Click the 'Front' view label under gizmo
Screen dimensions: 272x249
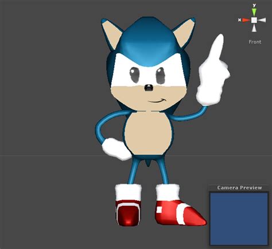[255, 42]
